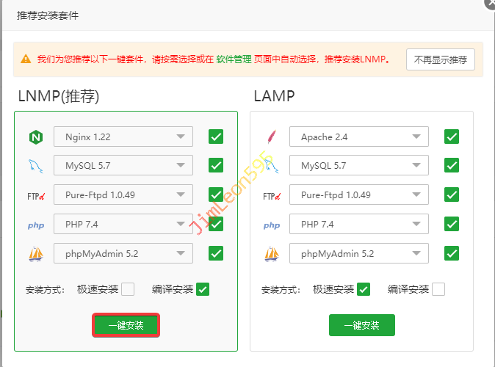Expand the LNMP PHP 7.4 version dropdown

123,225
